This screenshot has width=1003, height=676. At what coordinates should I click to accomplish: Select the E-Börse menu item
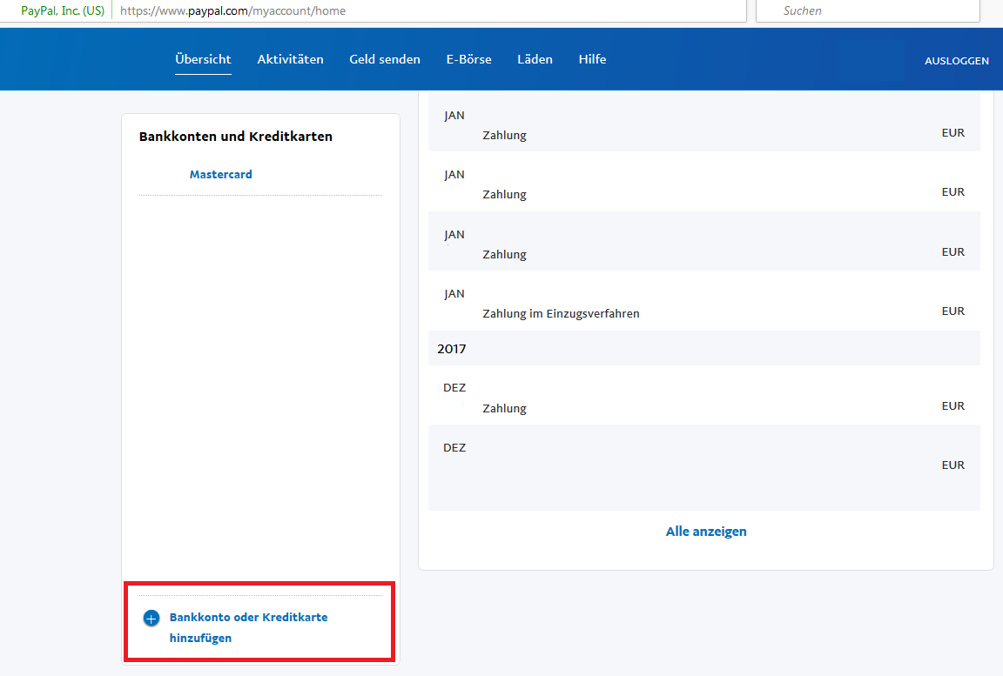(x=469, y=59)
